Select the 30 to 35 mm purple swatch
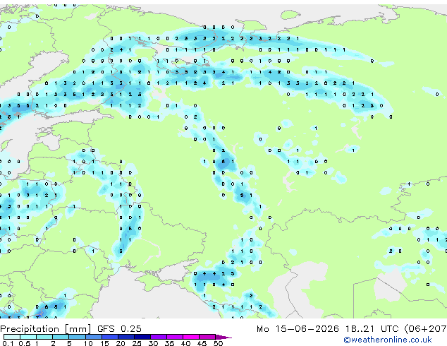The width and height of the screenshot is (447, 346). [159, 337]
